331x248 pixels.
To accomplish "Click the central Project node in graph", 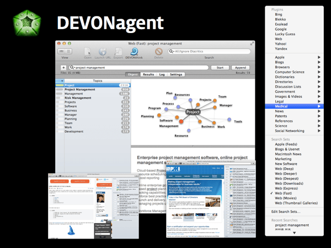I will (193, 112).
